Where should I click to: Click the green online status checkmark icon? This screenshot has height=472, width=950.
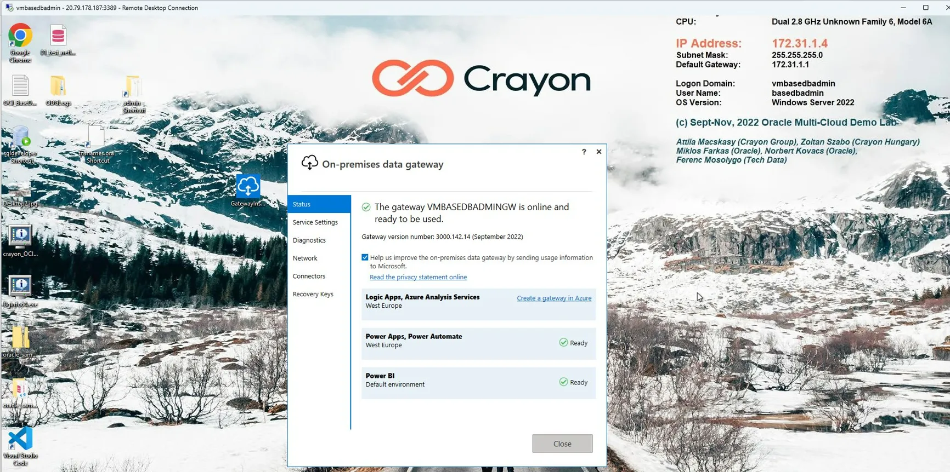pyautogui.click(x=366, y=207)
